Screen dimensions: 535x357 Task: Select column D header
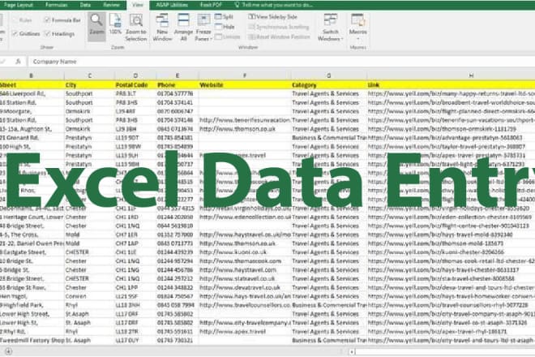(135, 75)
